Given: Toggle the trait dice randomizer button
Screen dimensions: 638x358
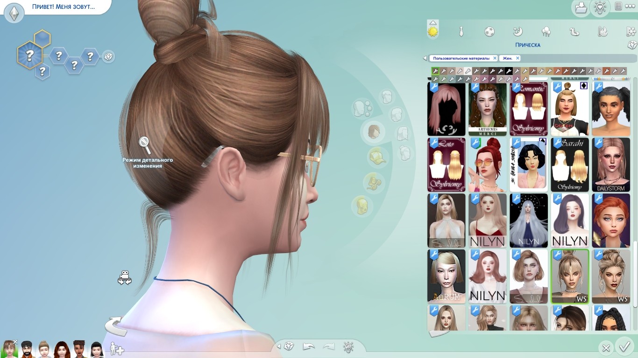Looking at the screenshot, I should point(108,57).
